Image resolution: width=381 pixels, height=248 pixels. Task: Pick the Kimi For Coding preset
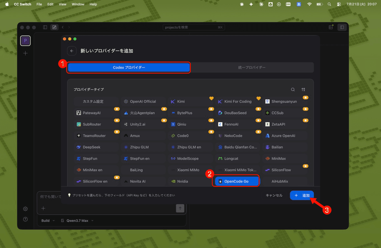pos(238,101)
